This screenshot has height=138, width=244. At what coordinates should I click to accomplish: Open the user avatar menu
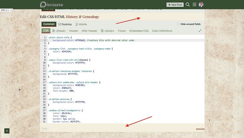click(x=201, y=5)
